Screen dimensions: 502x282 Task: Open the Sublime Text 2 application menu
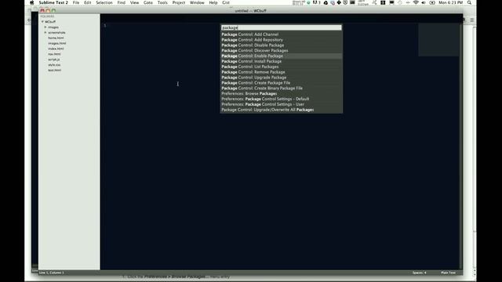(x=53, y=2)
